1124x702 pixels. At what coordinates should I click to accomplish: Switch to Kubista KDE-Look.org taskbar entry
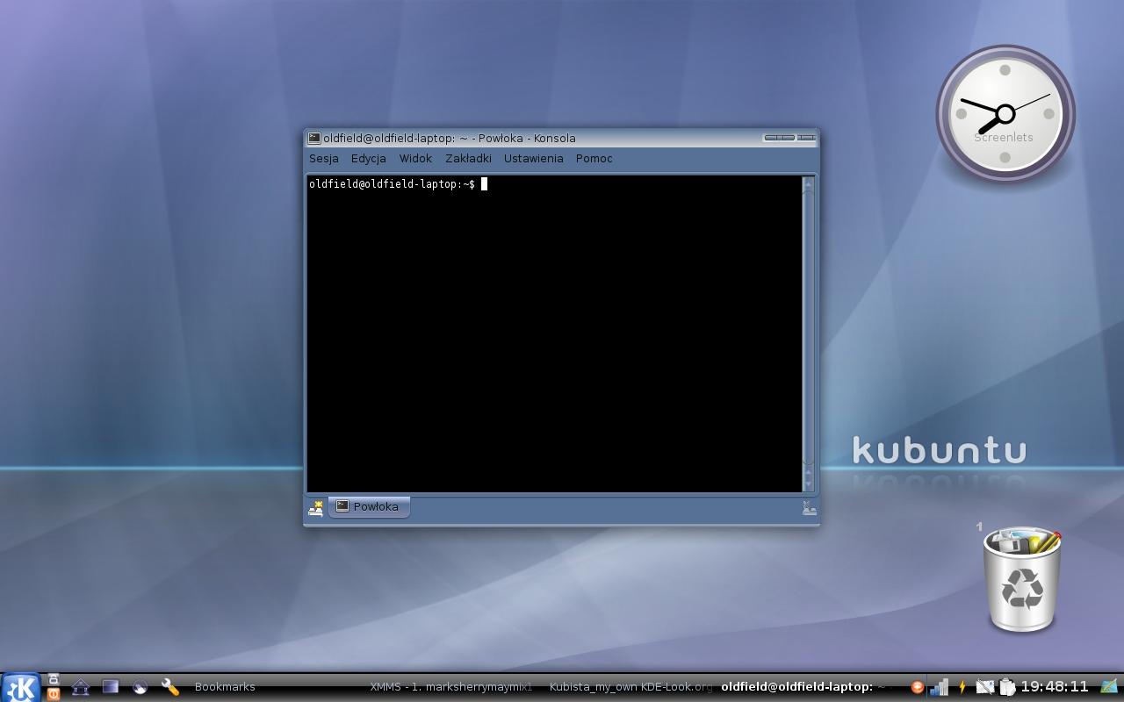[x=630, y=687]
